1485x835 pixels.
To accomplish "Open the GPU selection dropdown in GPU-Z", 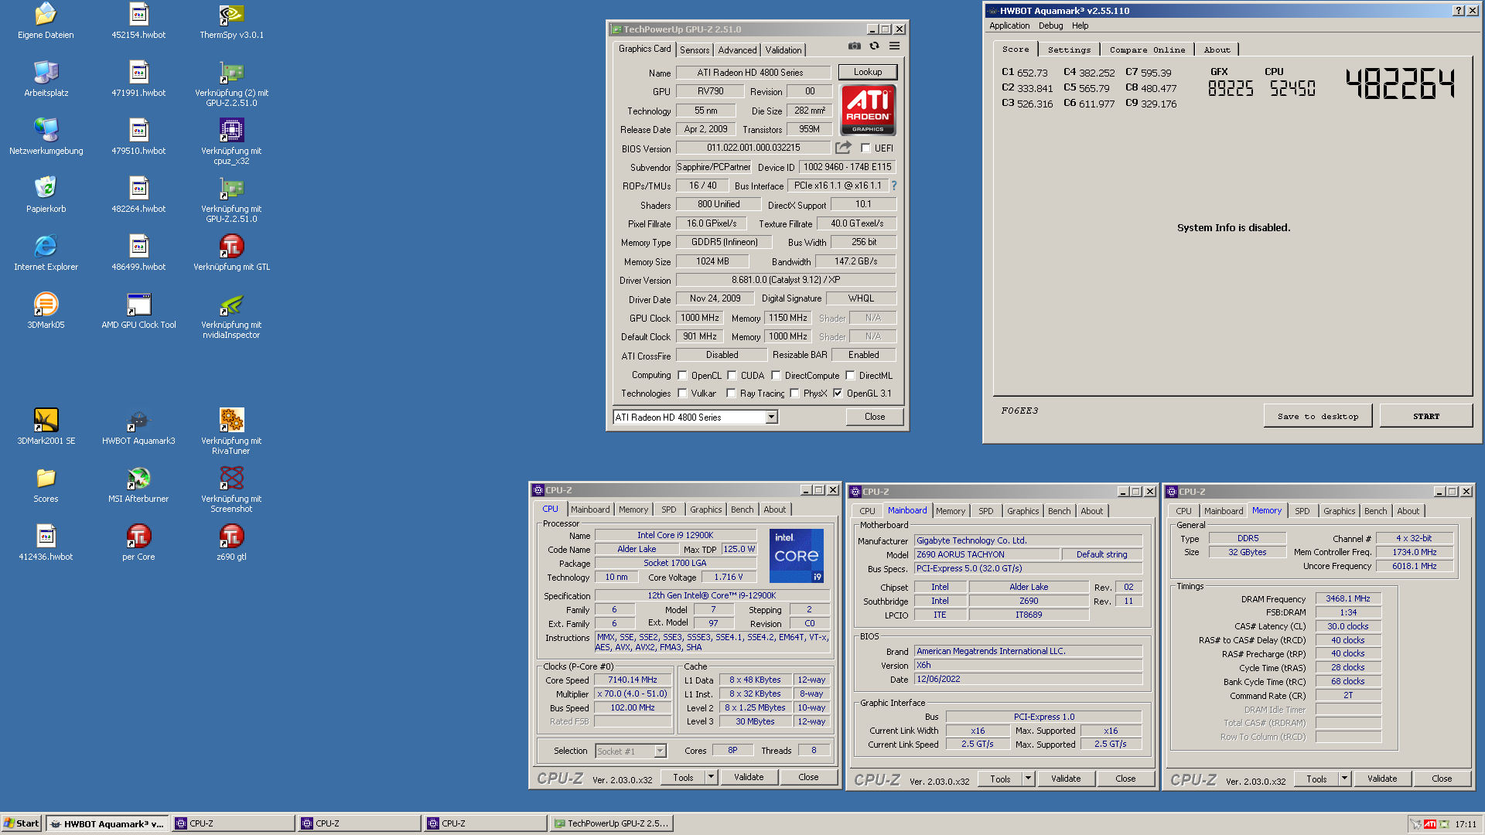I will [x=771, y=417].
